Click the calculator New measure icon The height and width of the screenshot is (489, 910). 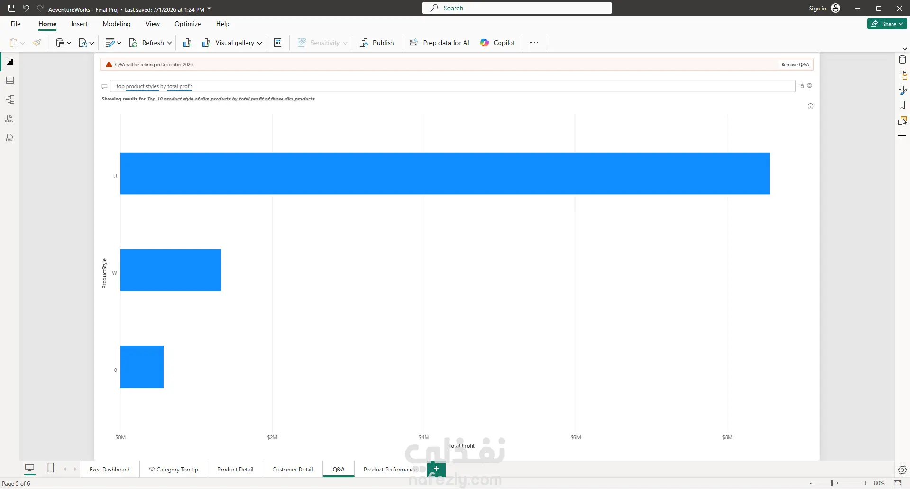[x=278, y=43]
